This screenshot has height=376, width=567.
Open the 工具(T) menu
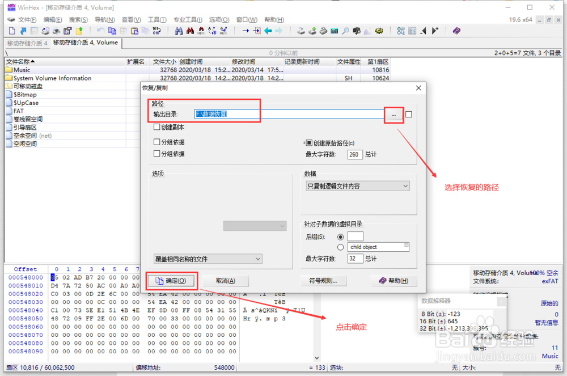click(156, 19)
